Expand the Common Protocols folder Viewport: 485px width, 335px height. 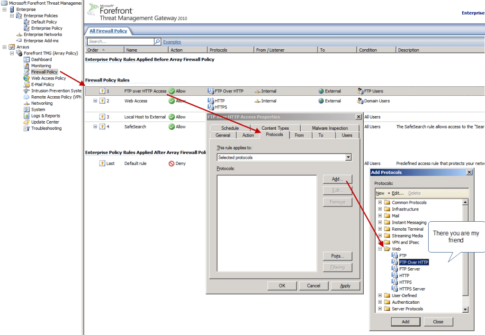[380, 202]
